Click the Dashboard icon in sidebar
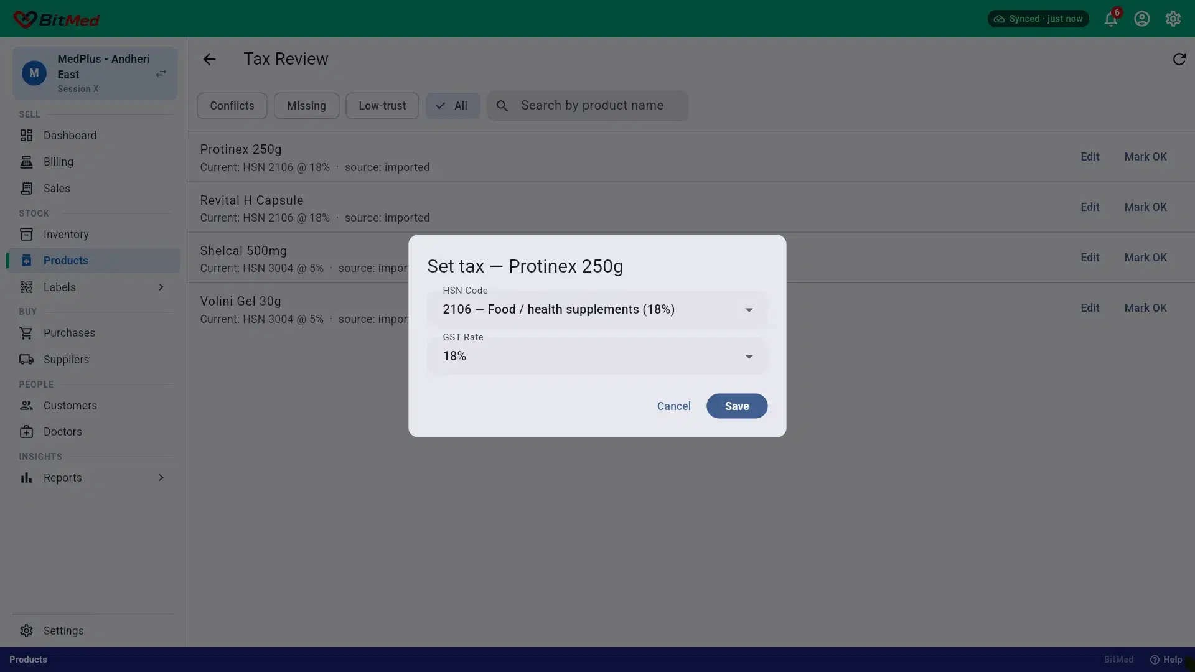This screenshot has height=672, width=1195. (26, 136)
